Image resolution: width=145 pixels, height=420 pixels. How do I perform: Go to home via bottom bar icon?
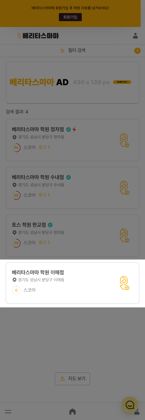point(72,412)
